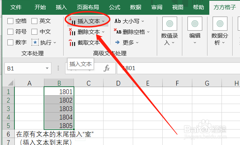The width and height of the screenshot is (240, 145).
Task: Open the 数据 ribbon tab
Action: [x=136, y=7]
